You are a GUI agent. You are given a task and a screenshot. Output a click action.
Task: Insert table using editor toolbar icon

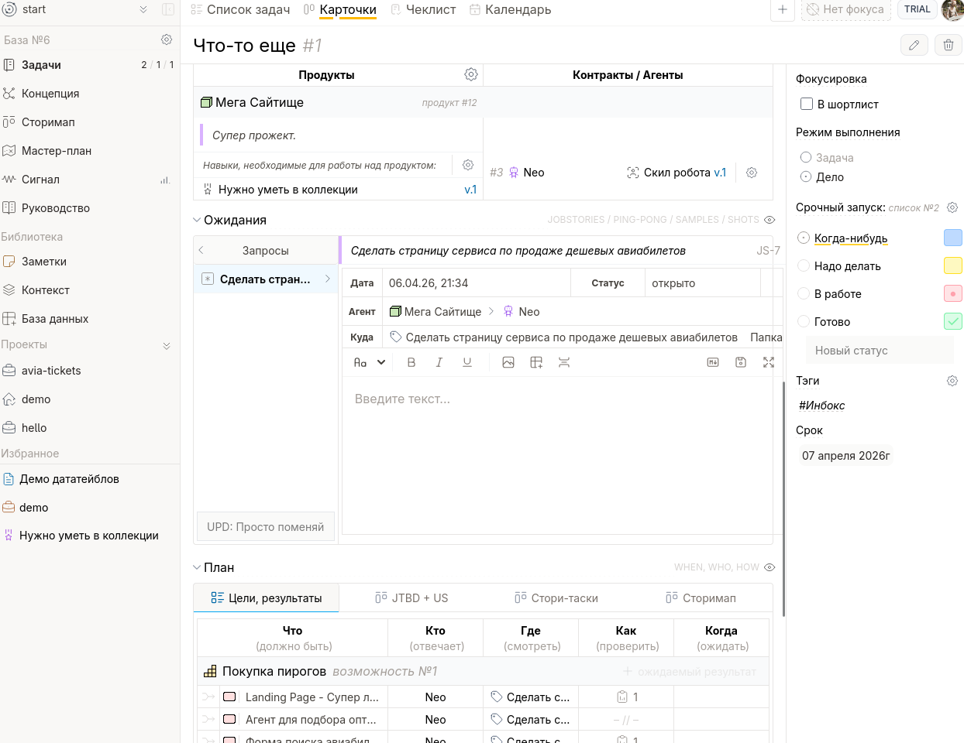coord(536,362)
